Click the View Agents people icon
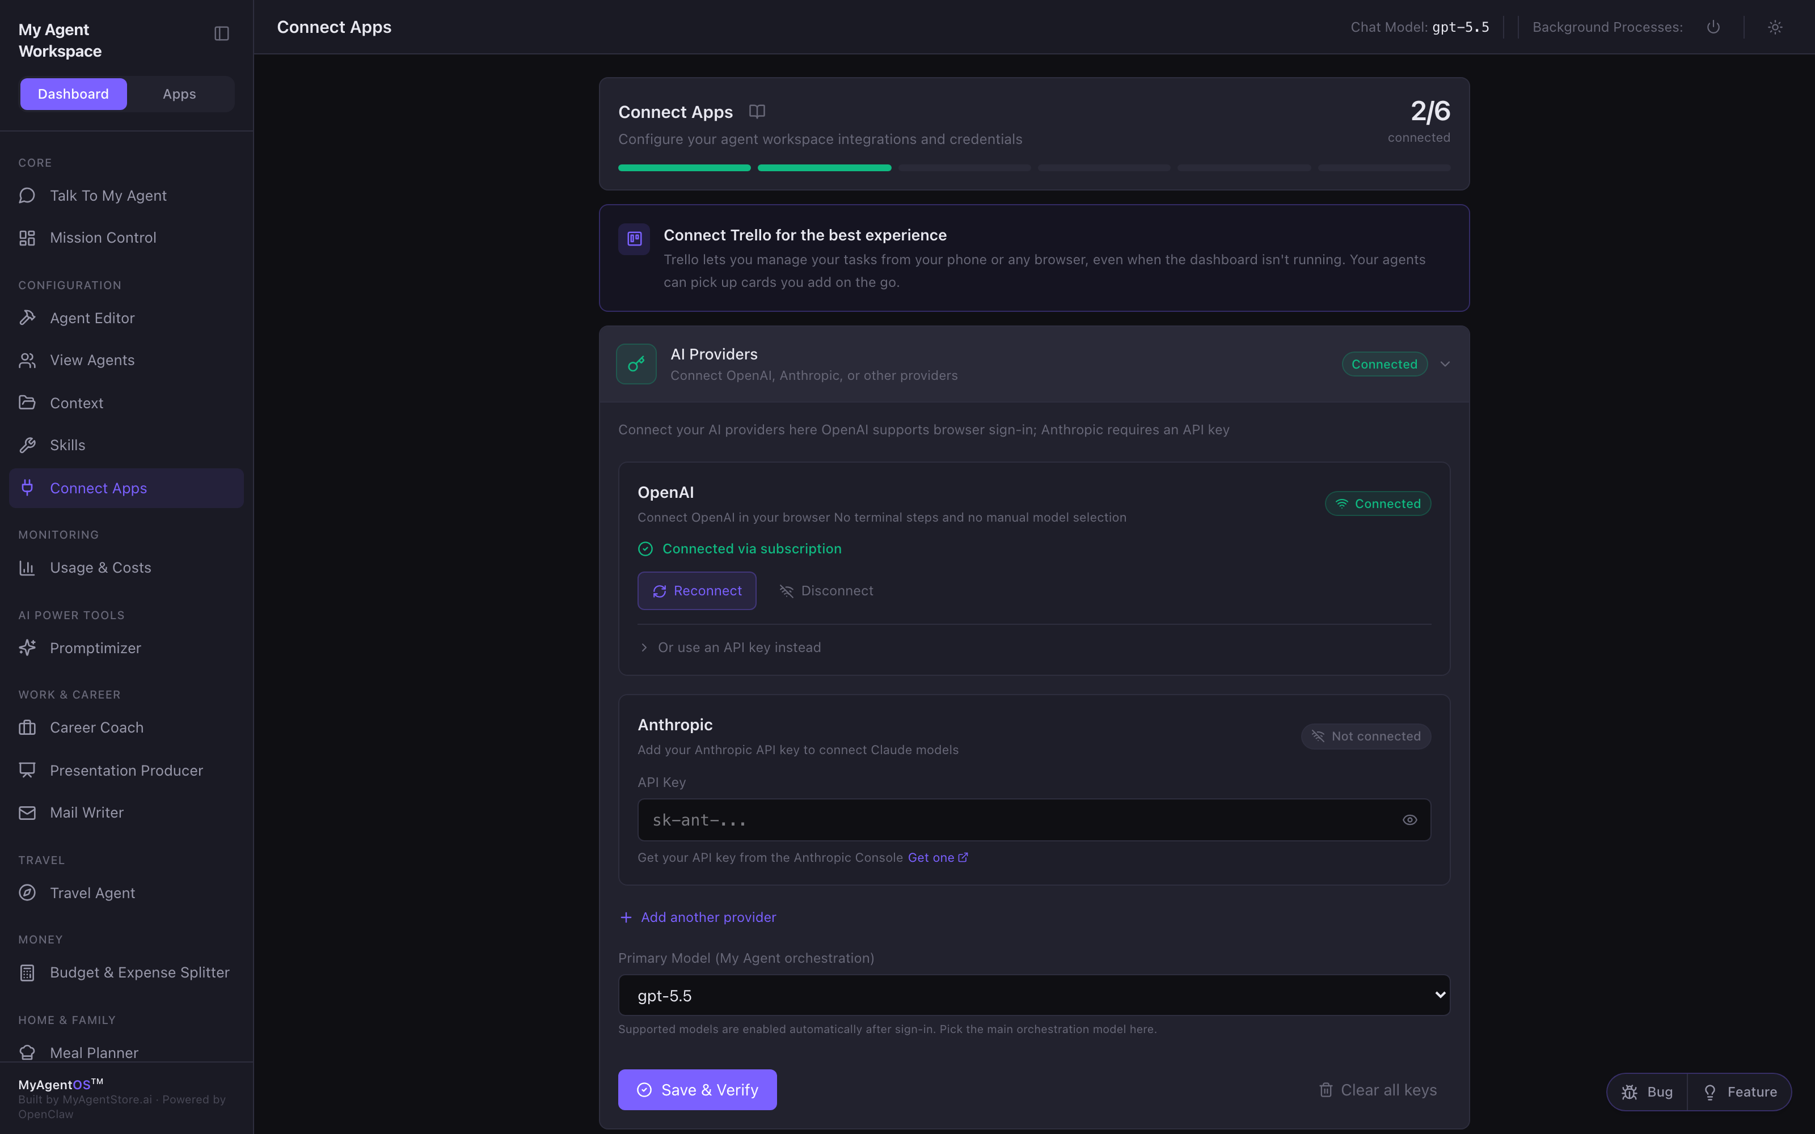Viewport: 1815px width, 1134px height. point(27,361)
